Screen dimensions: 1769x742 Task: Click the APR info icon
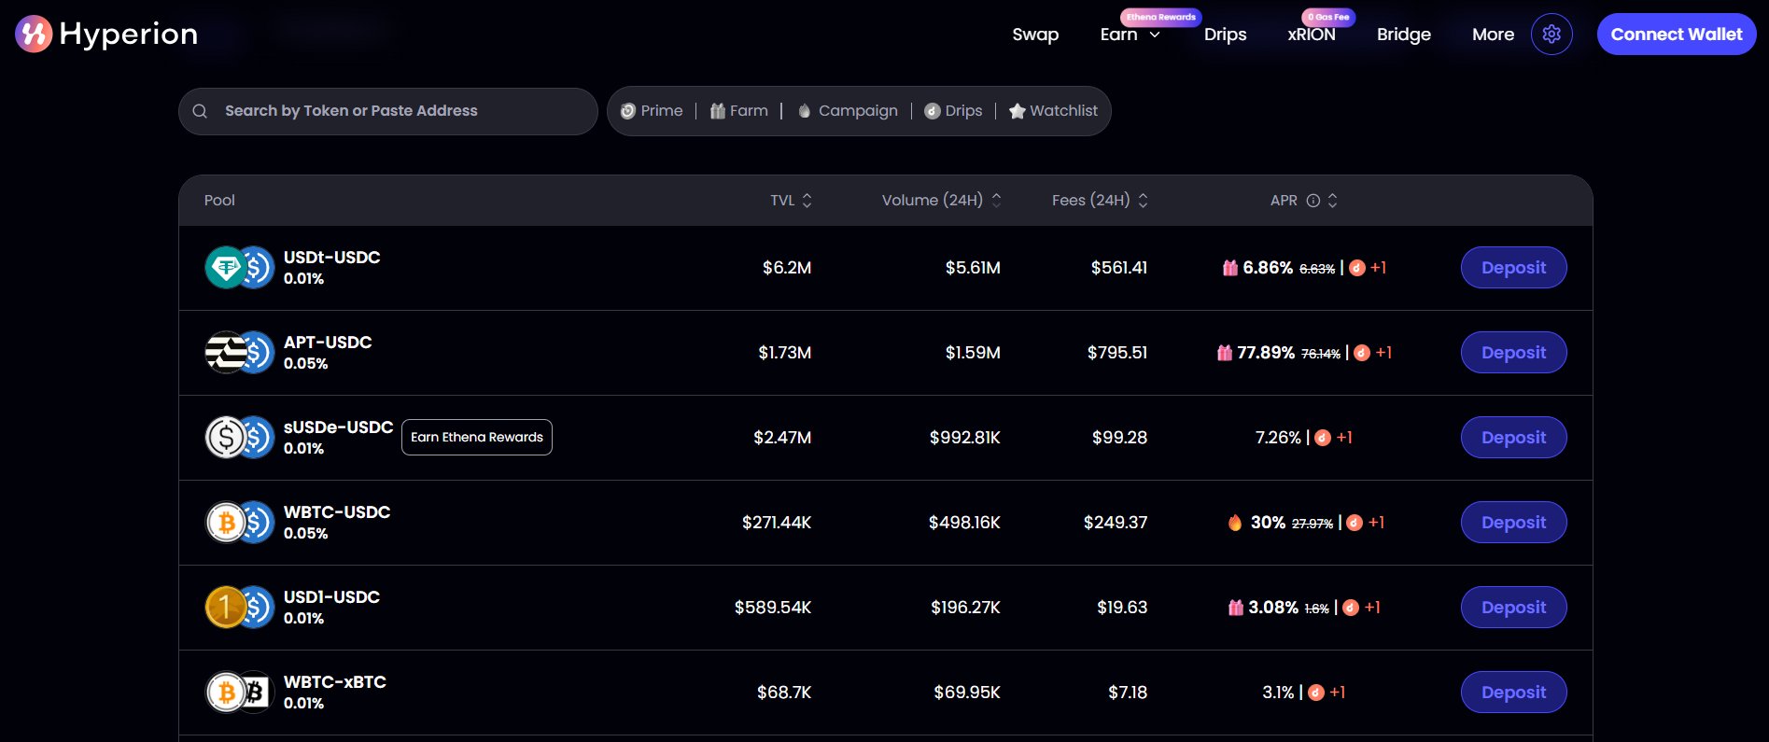1313,201
